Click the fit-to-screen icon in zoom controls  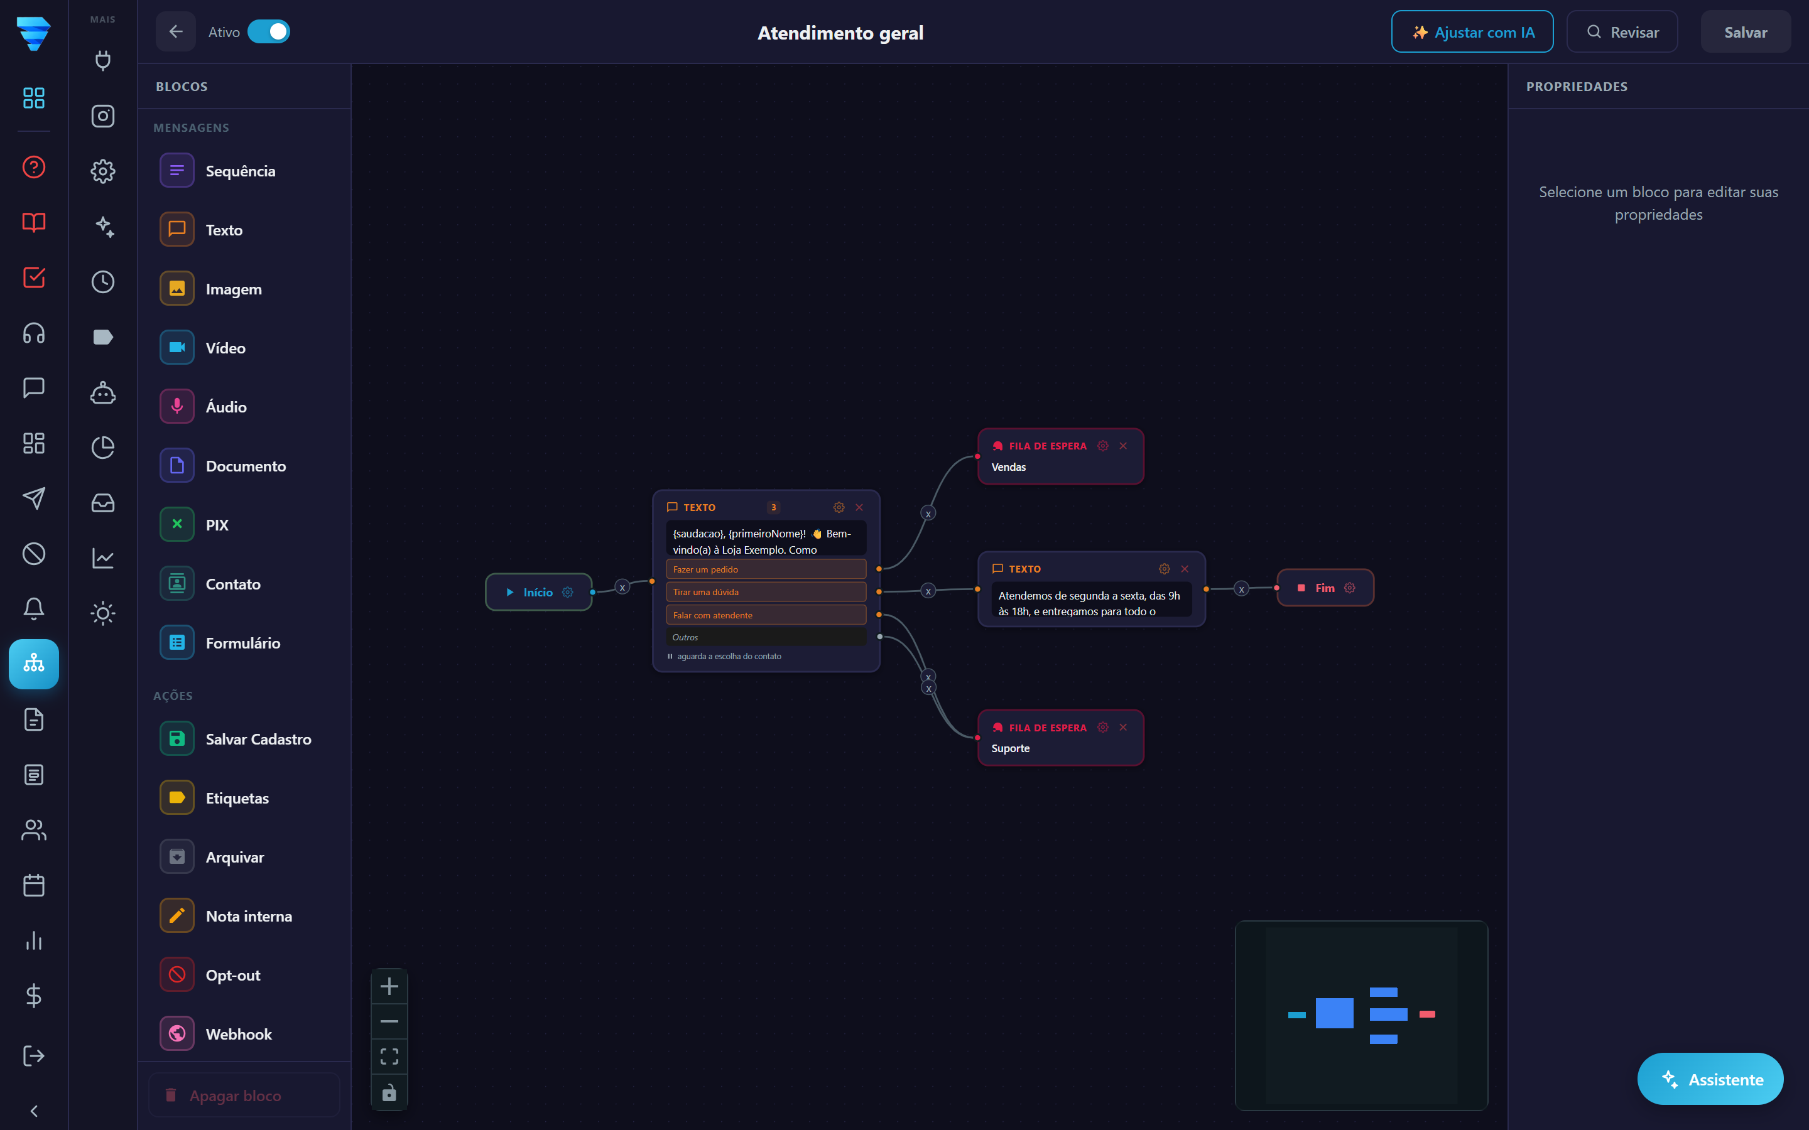click(x=389, y=1056)
